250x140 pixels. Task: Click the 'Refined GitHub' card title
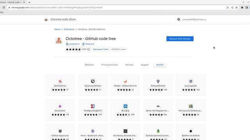coord(158,86)
